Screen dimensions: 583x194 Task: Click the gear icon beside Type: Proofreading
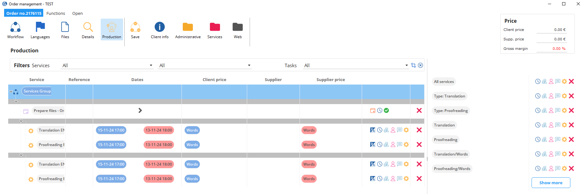[x=564, y=111]
